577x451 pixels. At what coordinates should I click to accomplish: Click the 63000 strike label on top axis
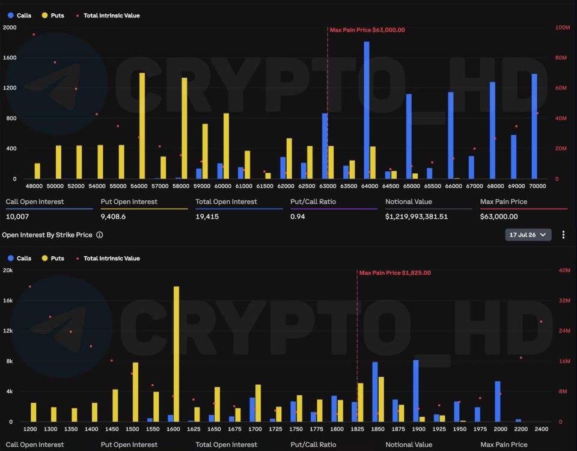click(x=328, y=186)
